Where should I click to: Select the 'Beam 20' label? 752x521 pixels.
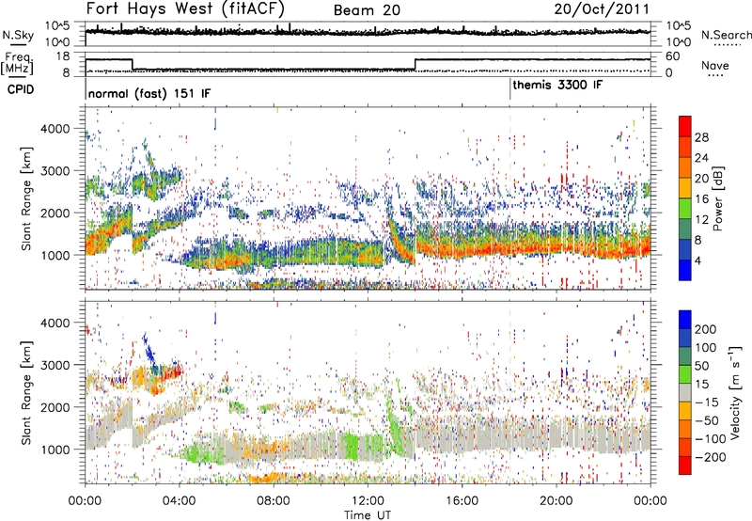367,10
